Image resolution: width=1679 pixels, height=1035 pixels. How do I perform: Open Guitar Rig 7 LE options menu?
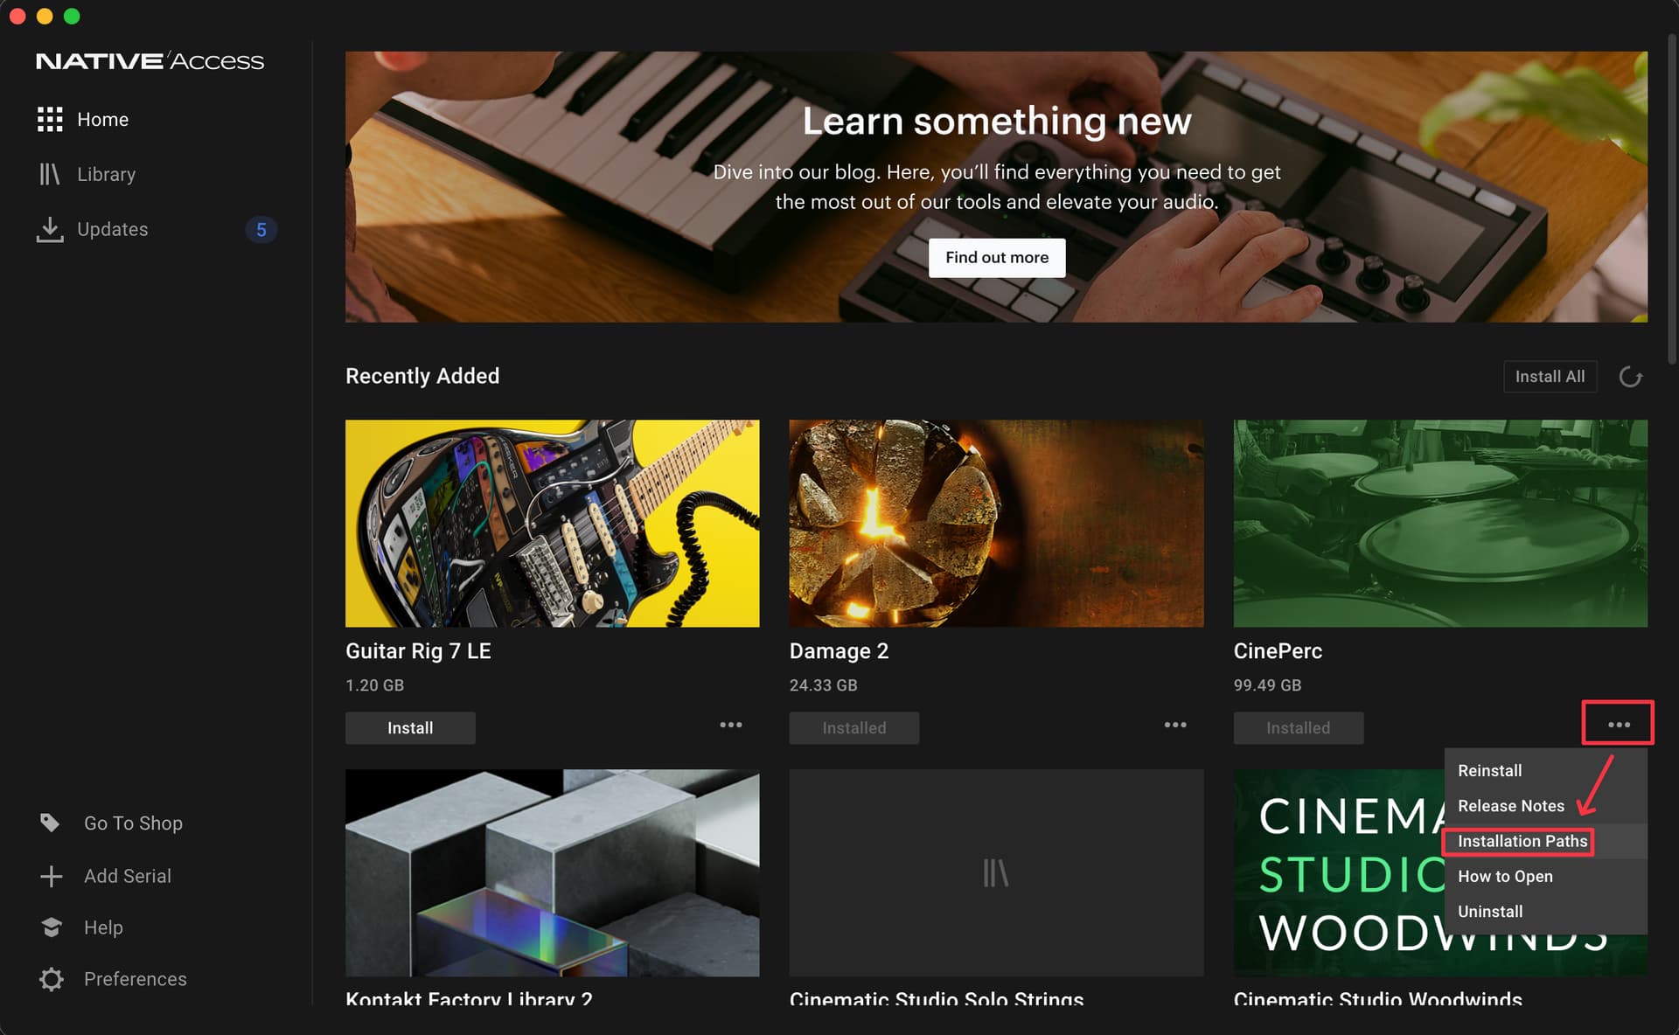[x=730, y=725]
